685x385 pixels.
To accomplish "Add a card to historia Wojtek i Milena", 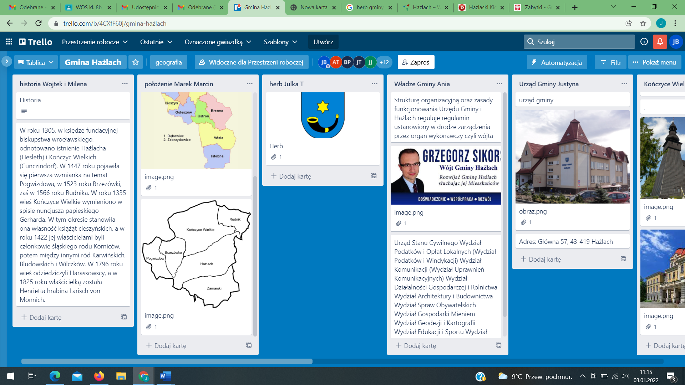I will 41,317.
